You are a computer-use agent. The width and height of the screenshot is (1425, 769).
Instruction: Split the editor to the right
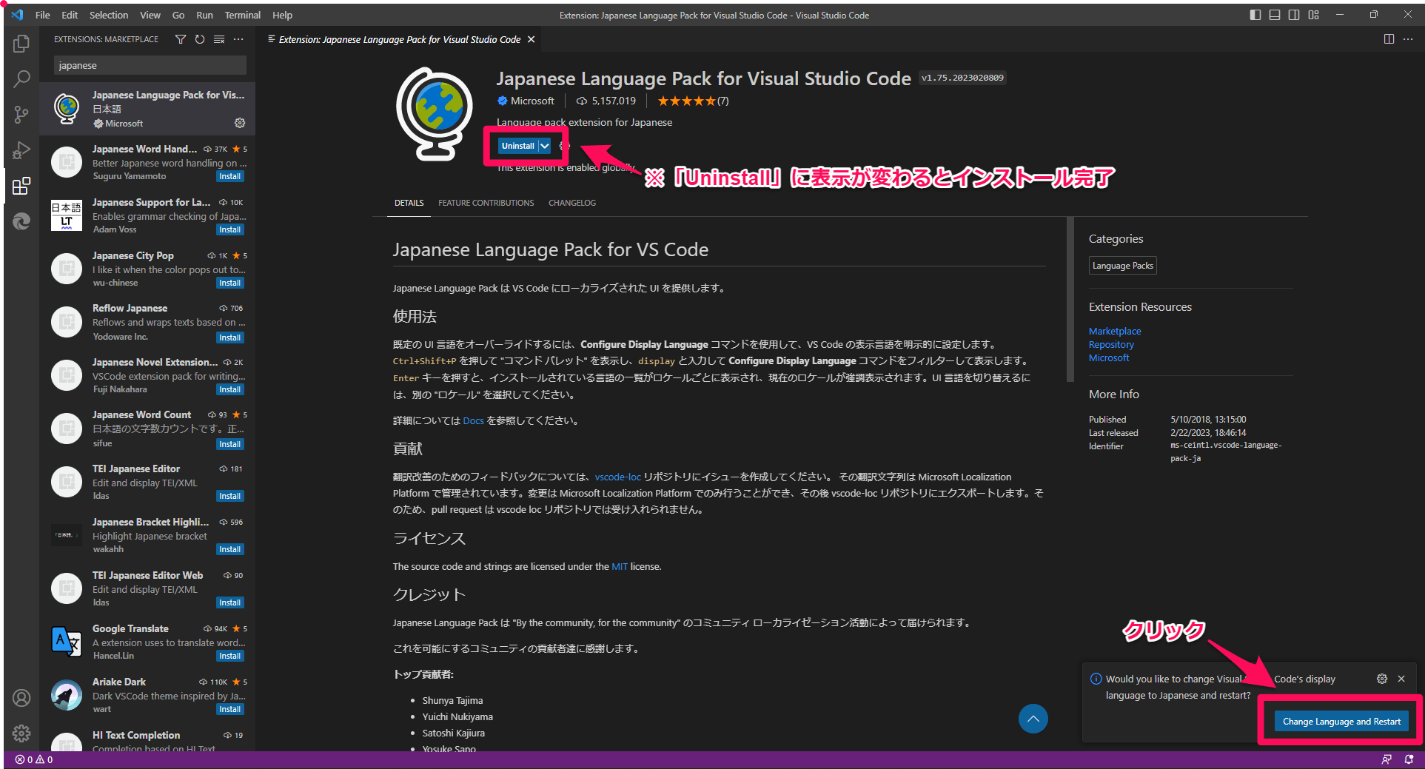(1389, 39)
